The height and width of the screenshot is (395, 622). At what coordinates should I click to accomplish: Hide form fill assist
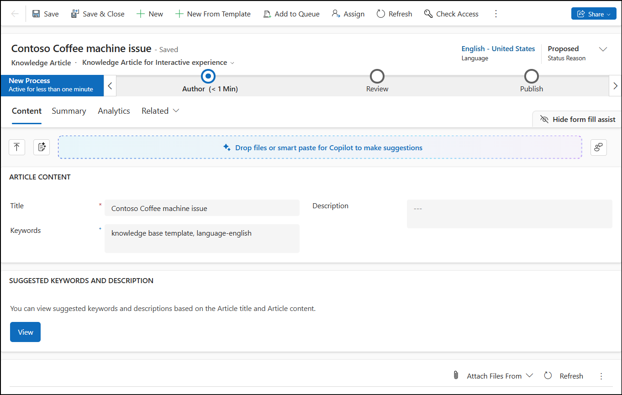pyautogui.click(x=576, y=119)
